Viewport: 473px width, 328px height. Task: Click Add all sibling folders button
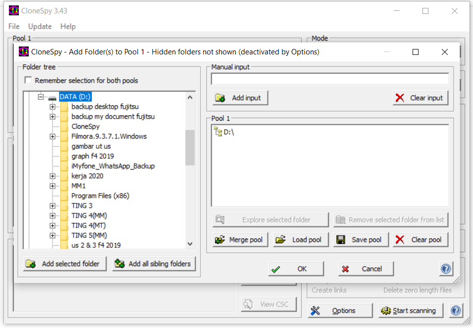[x=154, y=264]
